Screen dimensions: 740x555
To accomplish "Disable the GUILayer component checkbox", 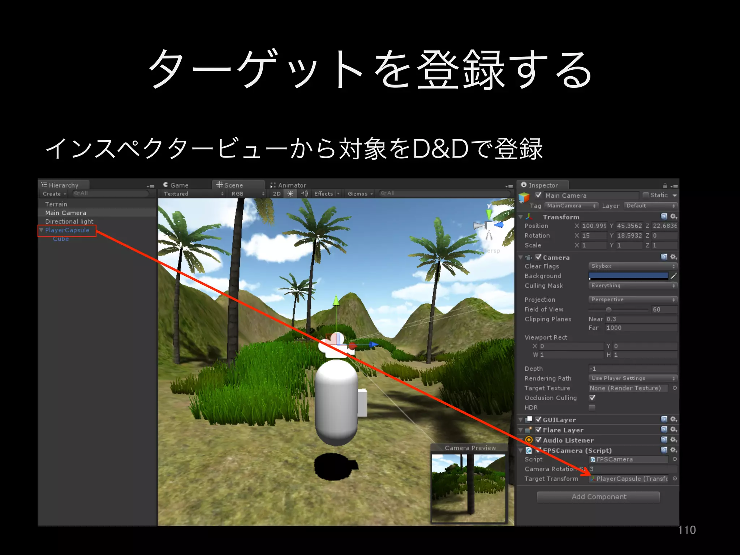I will pyautogui.click(x=538, y=420).
